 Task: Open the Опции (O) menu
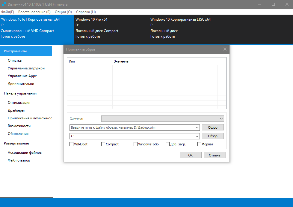pos(63,12)
